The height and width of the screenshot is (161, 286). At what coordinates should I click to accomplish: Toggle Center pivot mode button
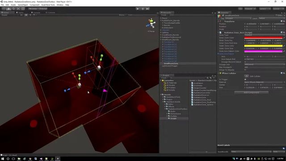pos(33,9)
